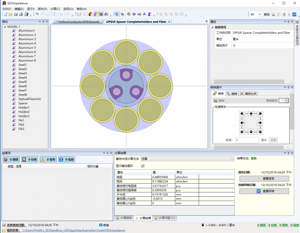Click the undo arrow icon
300x233 pixels.
(x=37, y=14)
